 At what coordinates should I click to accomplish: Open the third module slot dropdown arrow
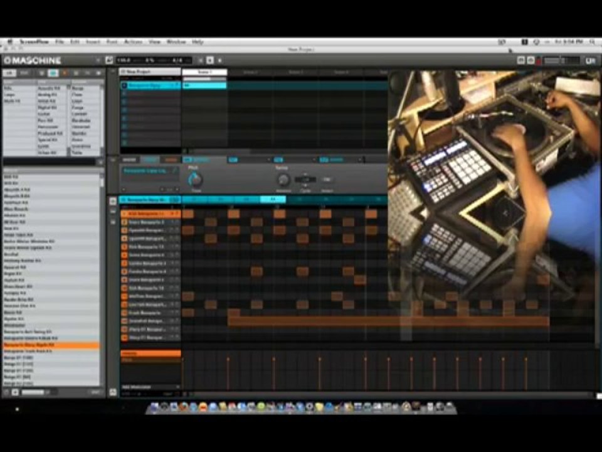[x=314, y=159]
